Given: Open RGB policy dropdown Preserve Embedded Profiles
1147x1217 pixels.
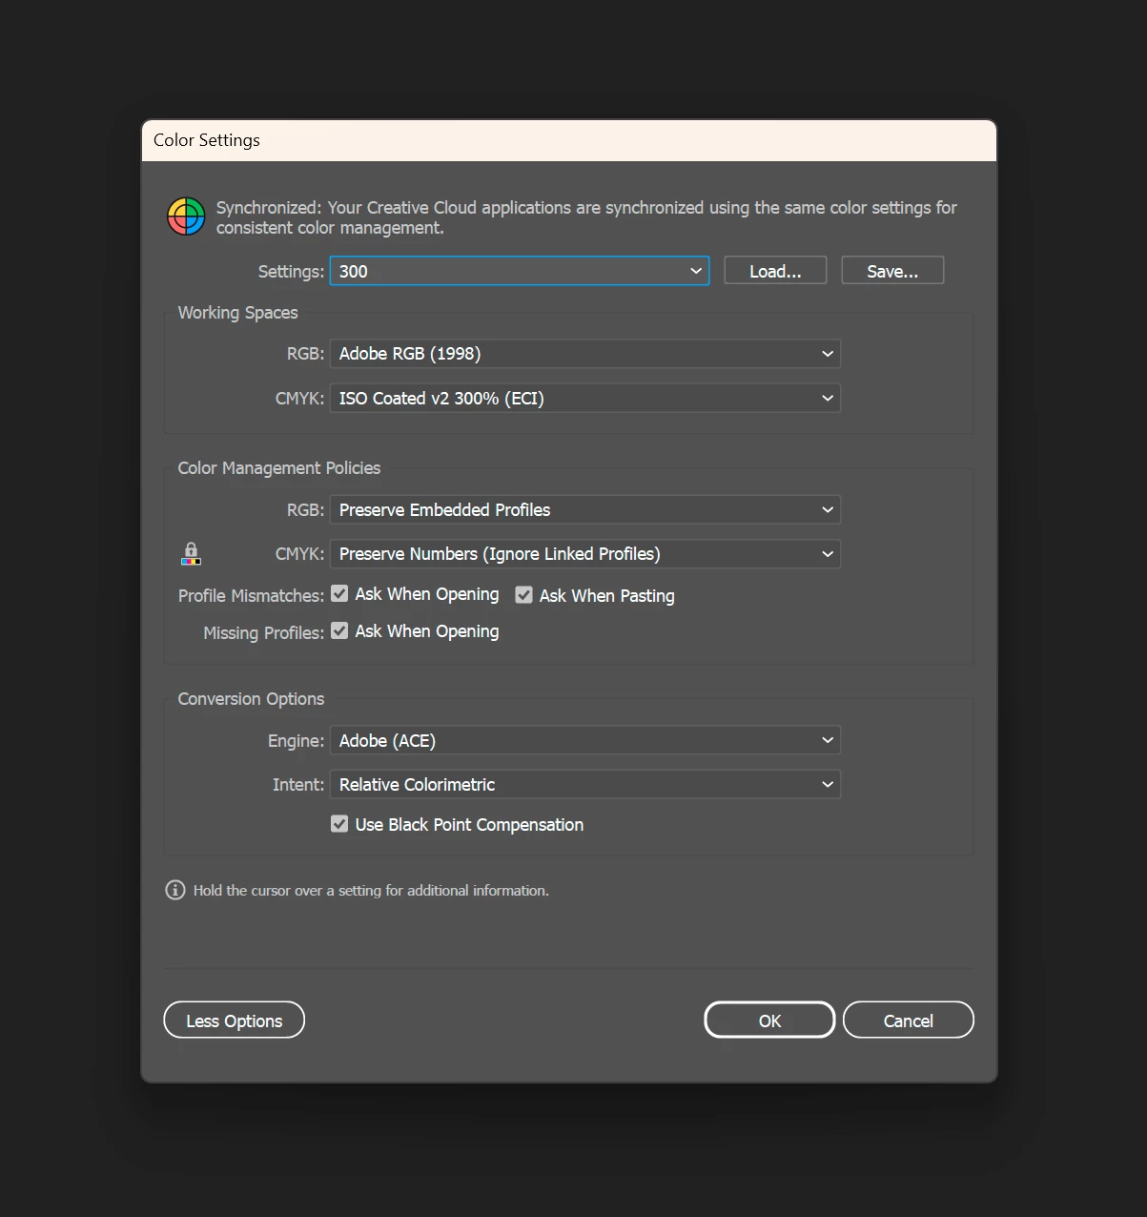Looking at the screenshot, I should click(585, 510).
